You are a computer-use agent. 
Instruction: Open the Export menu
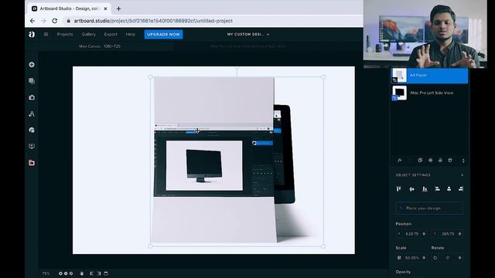pyautogui.click(x=111, y=34)
